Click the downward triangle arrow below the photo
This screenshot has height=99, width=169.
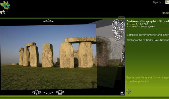pyautogui.click(x=48, y=93)
